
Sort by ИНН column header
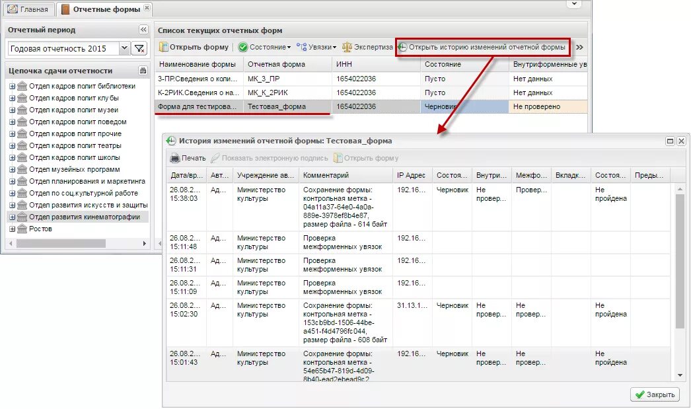(x=376, y=64)
